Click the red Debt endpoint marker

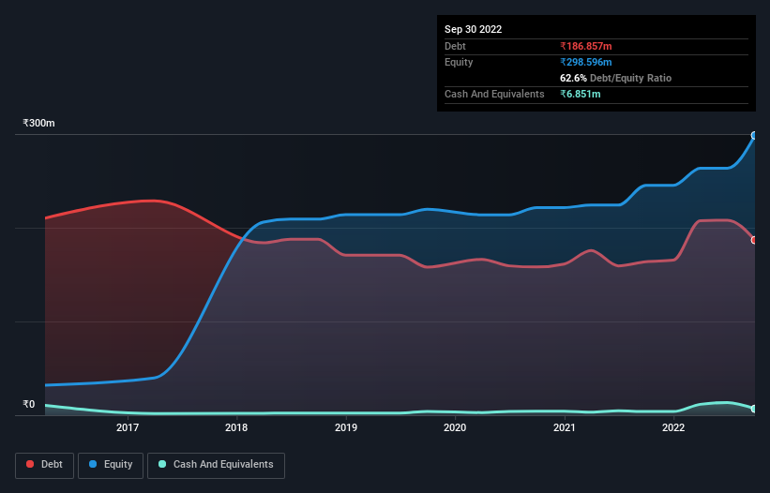click(x=754, y=240)
